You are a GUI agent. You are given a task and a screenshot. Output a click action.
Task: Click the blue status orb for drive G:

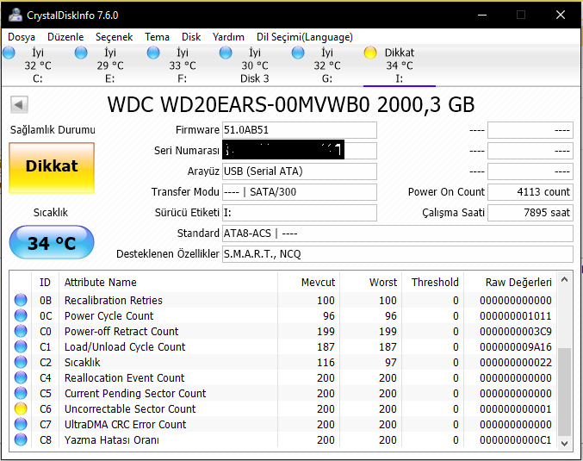click(x=298, y=53)
